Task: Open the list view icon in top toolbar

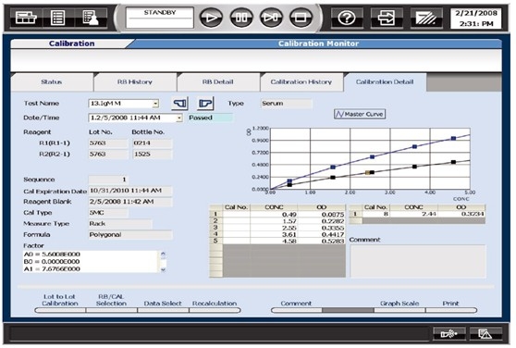Action: click(57, 18)
